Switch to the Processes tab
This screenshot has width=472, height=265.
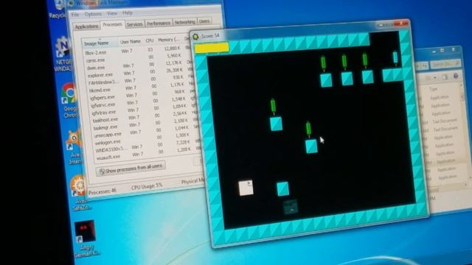coord(112,24)
